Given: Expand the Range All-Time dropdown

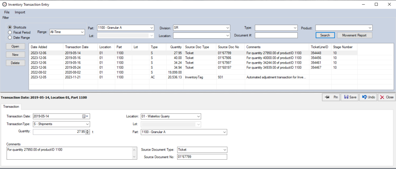Looking at the screenshot, I should coord(82,32).
